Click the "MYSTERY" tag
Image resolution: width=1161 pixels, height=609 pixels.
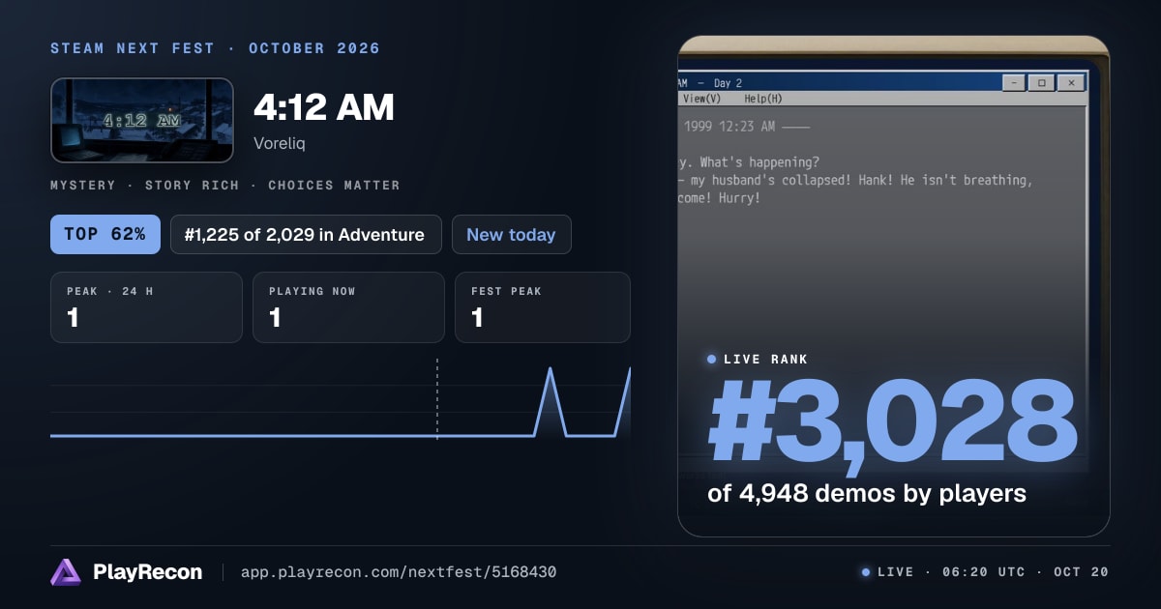(83, 185)
